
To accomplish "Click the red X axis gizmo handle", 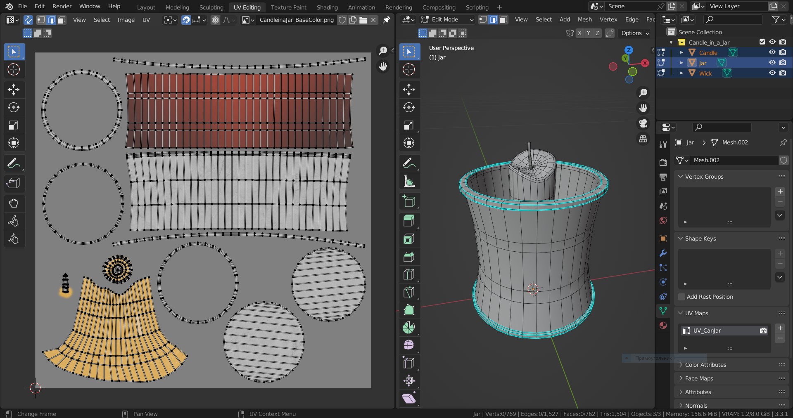I will click(645, 63).
